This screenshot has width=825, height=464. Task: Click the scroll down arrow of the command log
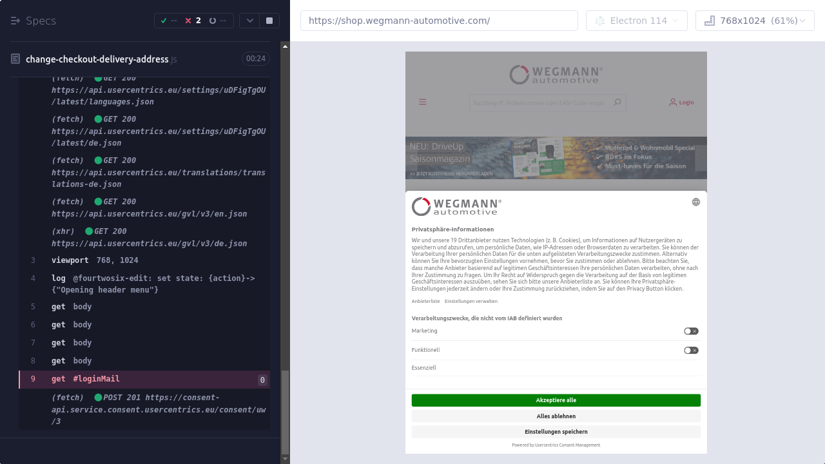(x=286, y=459)
